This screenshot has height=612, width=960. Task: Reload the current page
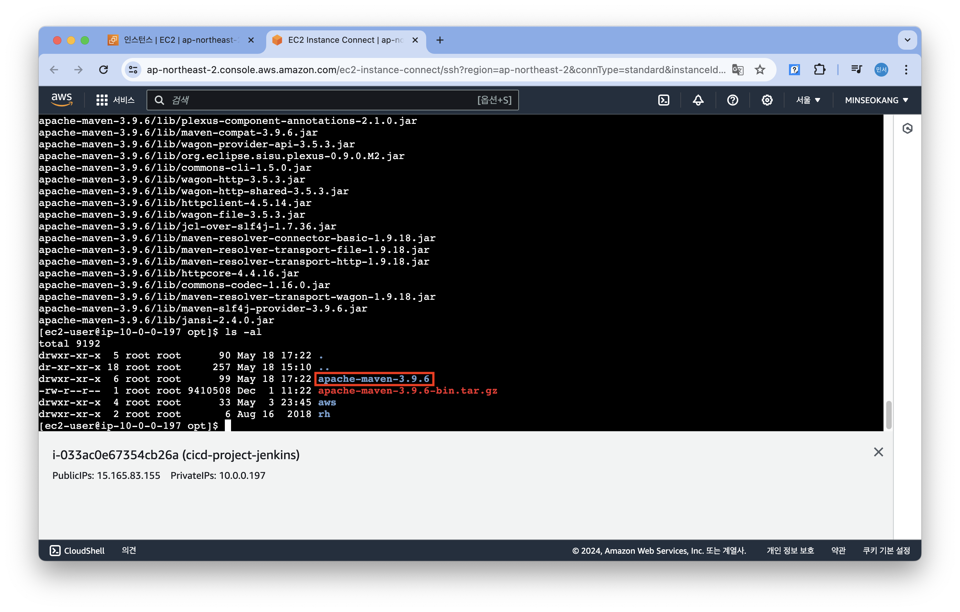104,70
